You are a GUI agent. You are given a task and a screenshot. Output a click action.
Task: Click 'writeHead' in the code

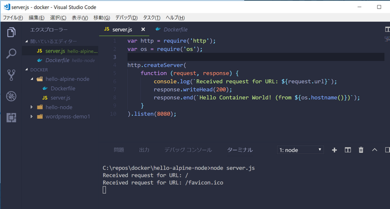[x=198, y=89]
